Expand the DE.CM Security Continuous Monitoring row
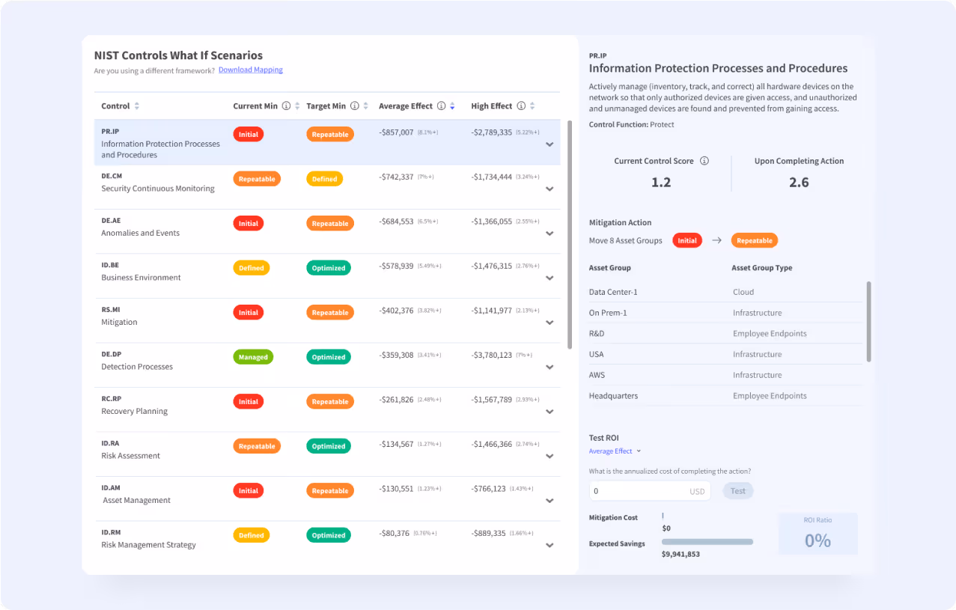The image size is (956, 610). (x=549, y=189)
